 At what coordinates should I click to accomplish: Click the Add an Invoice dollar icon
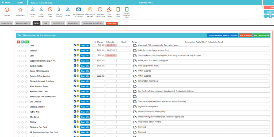click(59, 9)
